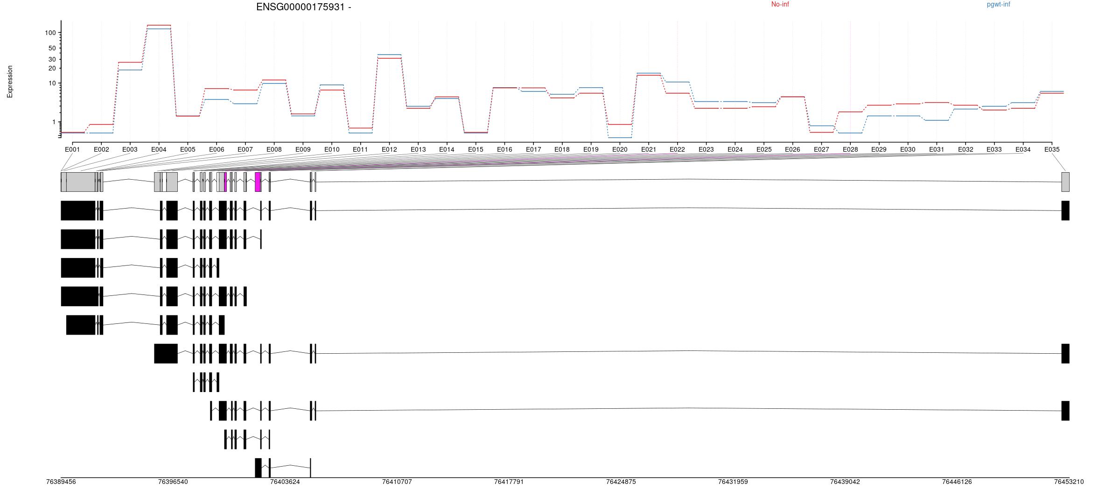Click the E007 exon label
The image size is (1120, 490).
click(245, 149)
